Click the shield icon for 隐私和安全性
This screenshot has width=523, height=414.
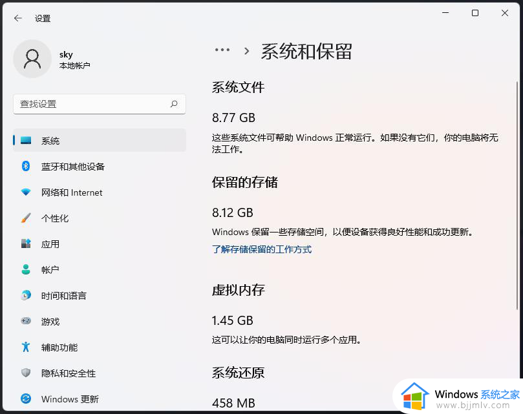(26, 373)
